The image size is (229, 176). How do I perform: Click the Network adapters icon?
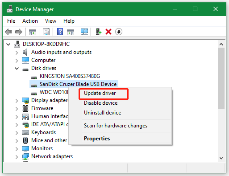[25, 156]
